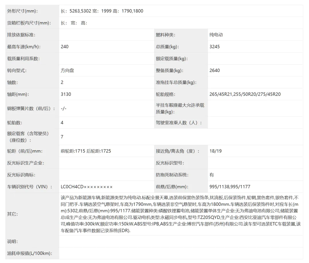Click the 防抱死制动系统 label

[x=172, y=175]
